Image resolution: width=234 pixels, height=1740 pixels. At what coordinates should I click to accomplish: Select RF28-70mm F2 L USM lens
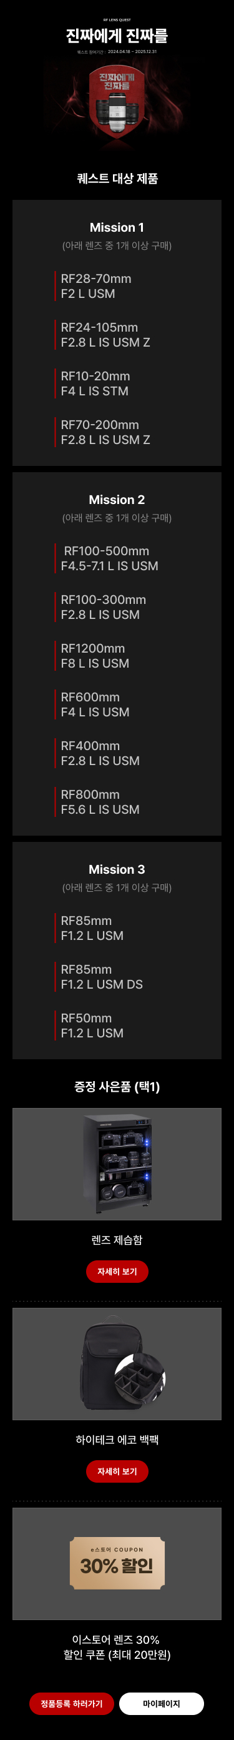pos(95,285)
